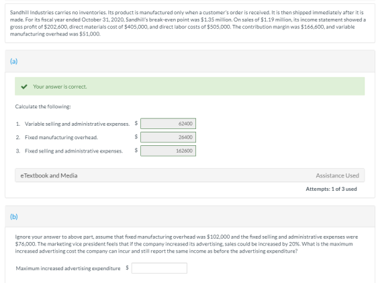
Task: Click the Variable selling and administrative expenses field
Action: [168, 124]
